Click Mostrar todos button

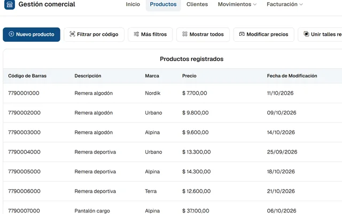[203, 34]
